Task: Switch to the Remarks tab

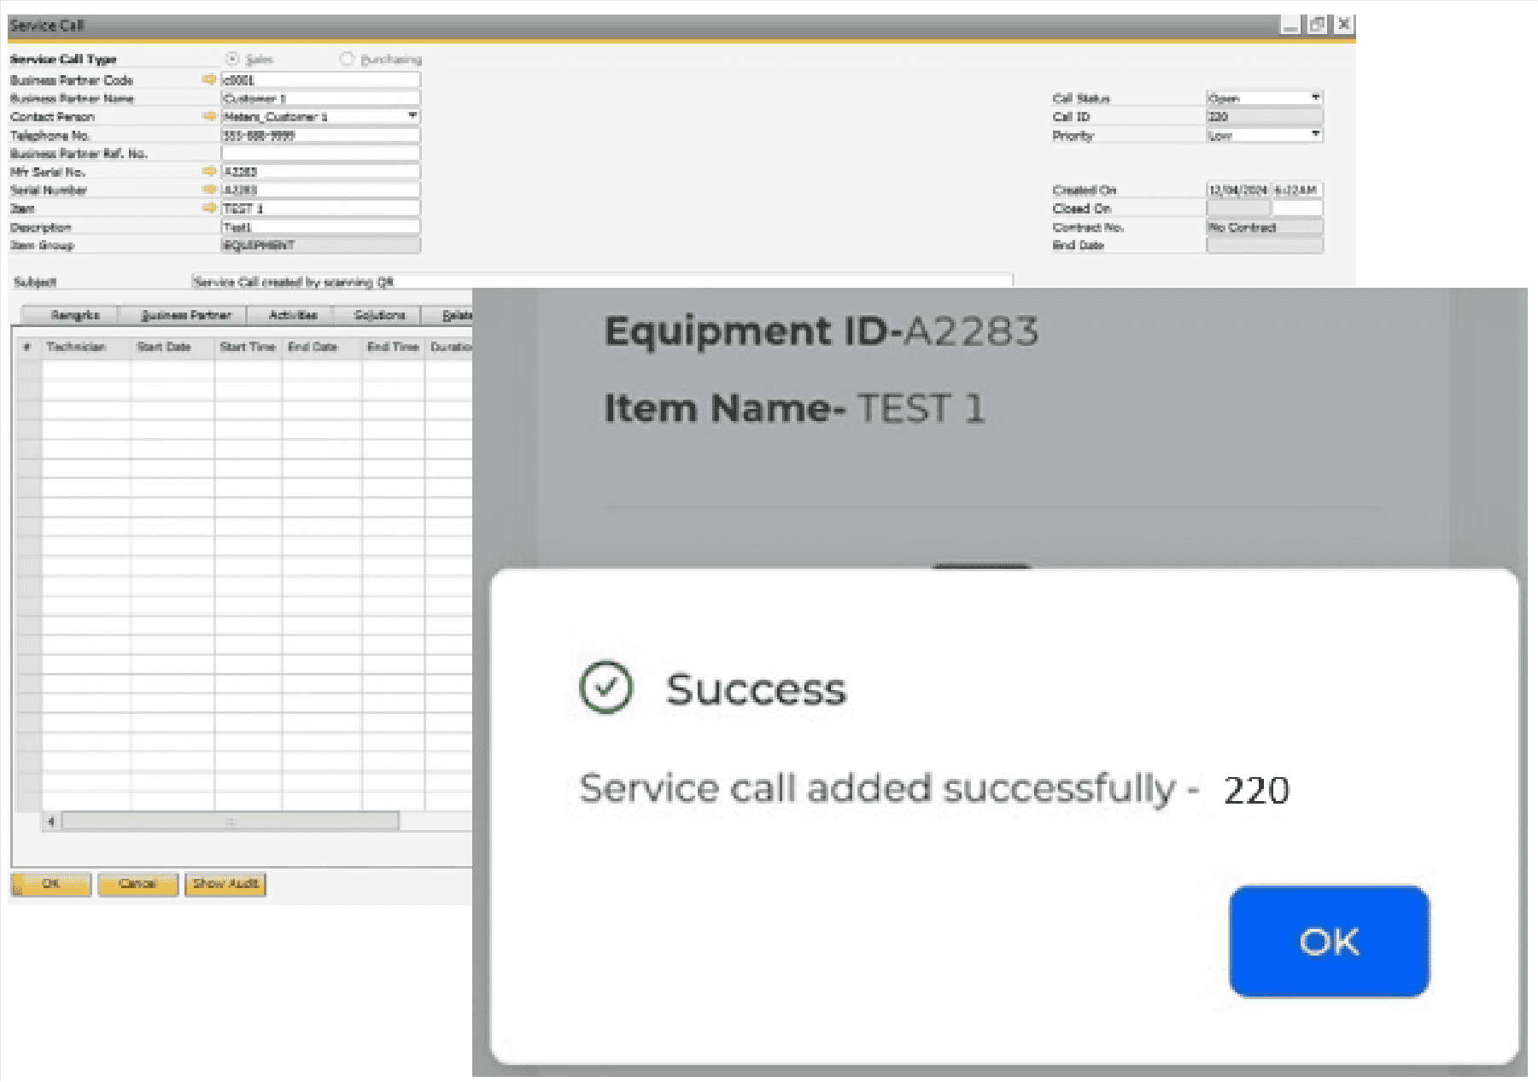Action: 74,315
